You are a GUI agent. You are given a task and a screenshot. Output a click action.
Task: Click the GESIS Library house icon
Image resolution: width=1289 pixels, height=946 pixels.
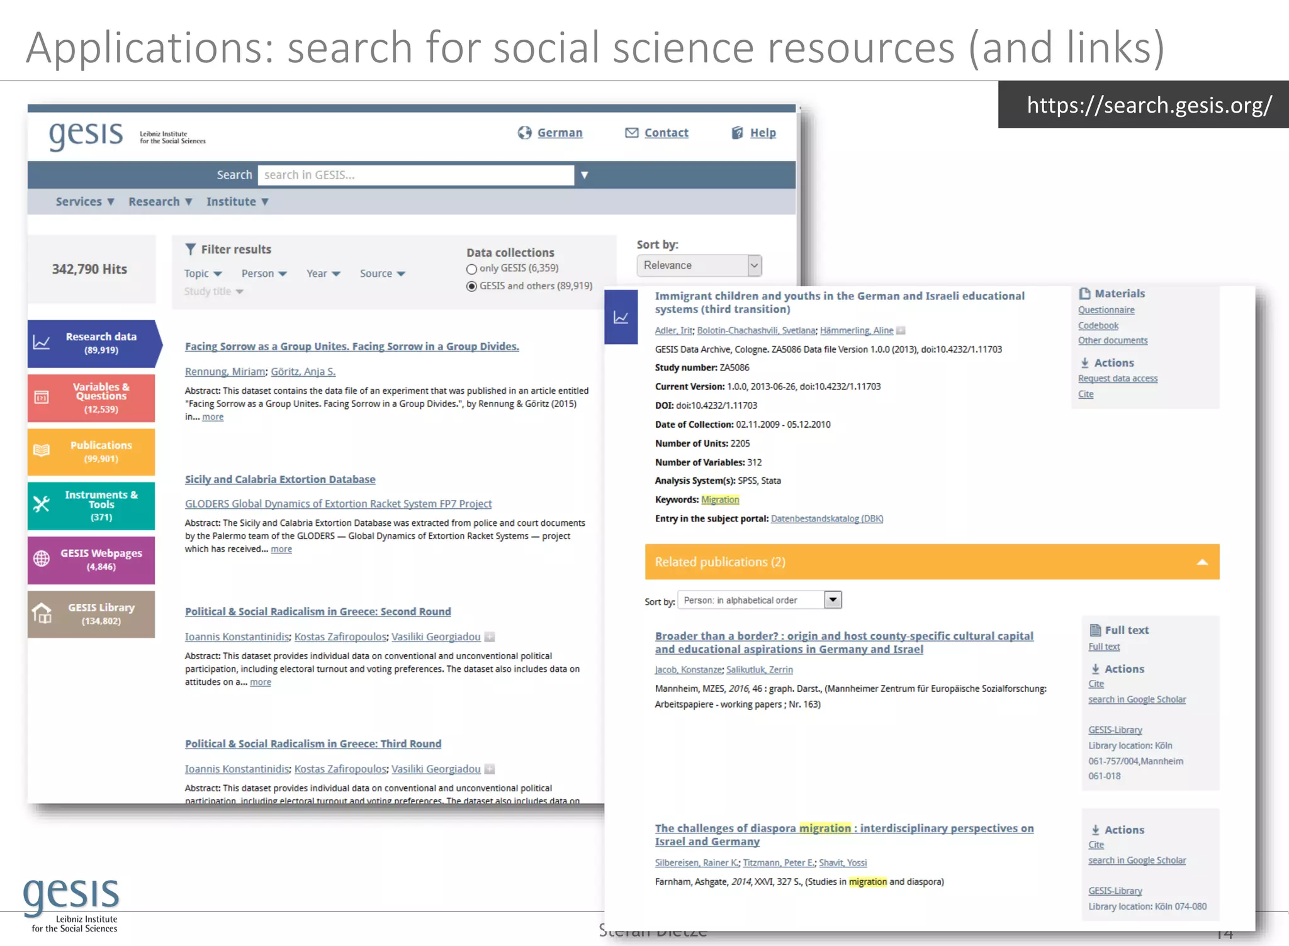[42, 613]
